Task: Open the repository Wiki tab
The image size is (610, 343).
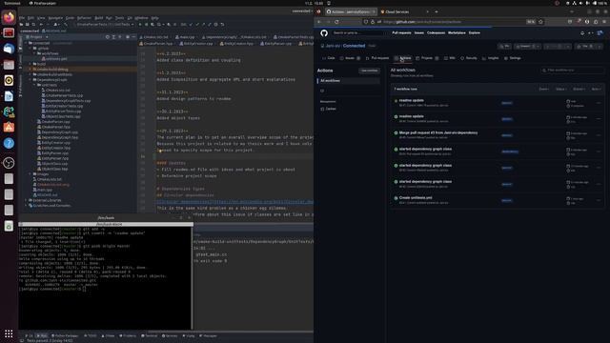Action: click(449, 58)
